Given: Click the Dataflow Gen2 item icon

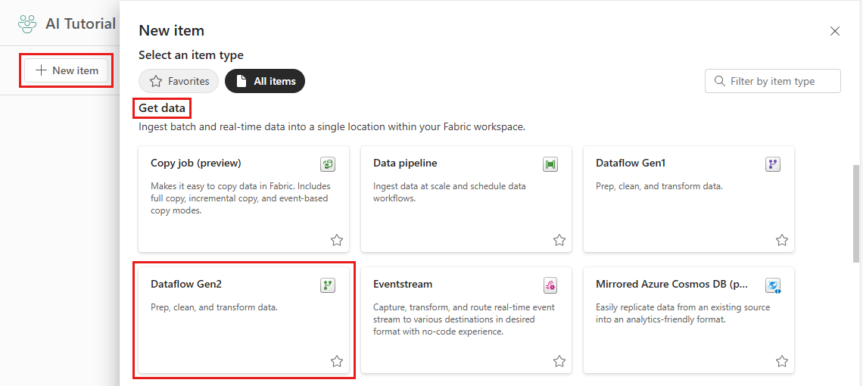Looking at the screenshot, I should coord(328,285).
